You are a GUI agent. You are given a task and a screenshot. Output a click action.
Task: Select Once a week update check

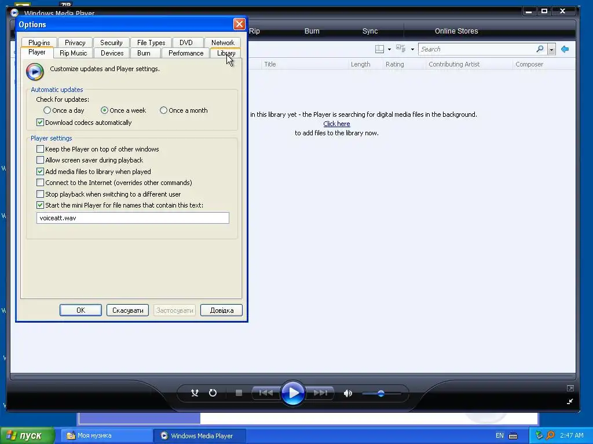104,110
